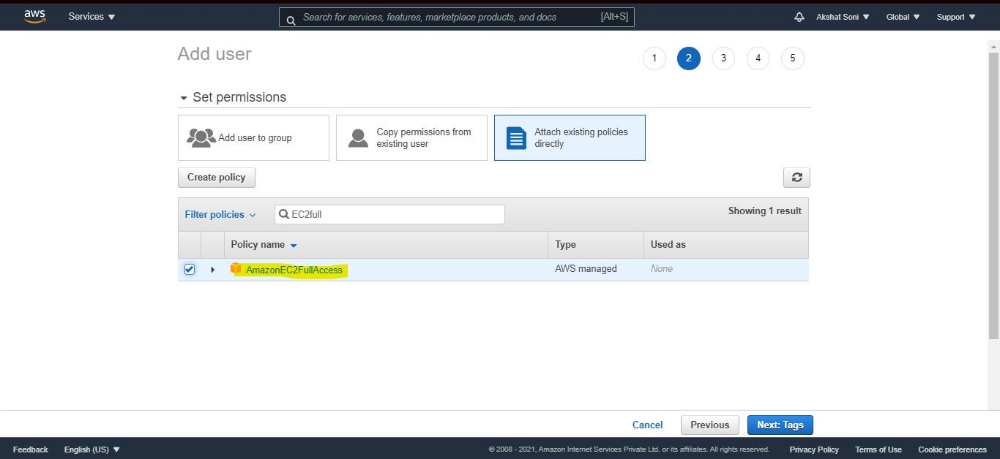
Task: Click the orange AWS managed policy cube icon
Action: click(236, 269)
